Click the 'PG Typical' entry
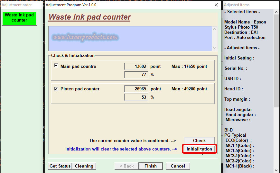 click(235, 135)
